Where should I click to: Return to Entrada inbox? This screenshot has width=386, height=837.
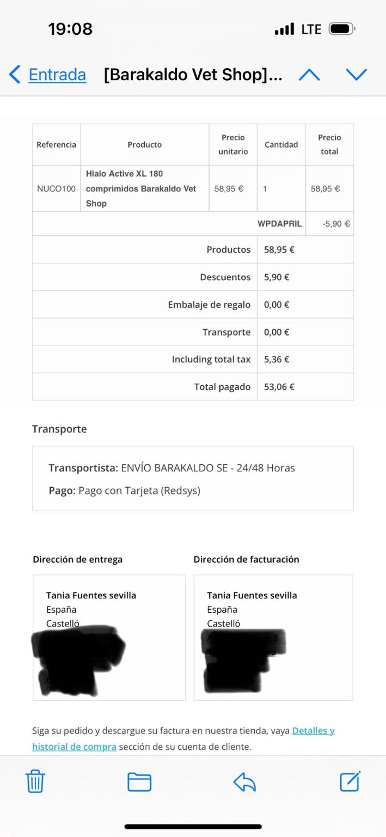tap(57, 75)
